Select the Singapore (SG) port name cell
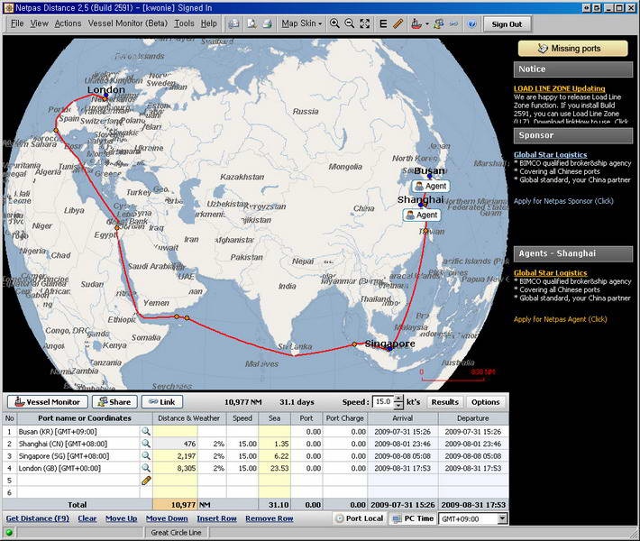The height and width of the screenshot is (541, 640). [78, 456]
